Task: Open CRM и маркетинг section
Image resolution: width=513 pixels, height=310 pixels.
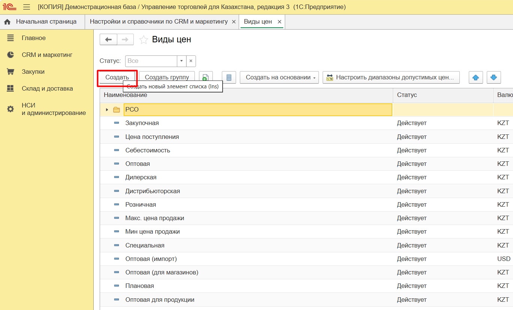Action: [x=47, y=55]
